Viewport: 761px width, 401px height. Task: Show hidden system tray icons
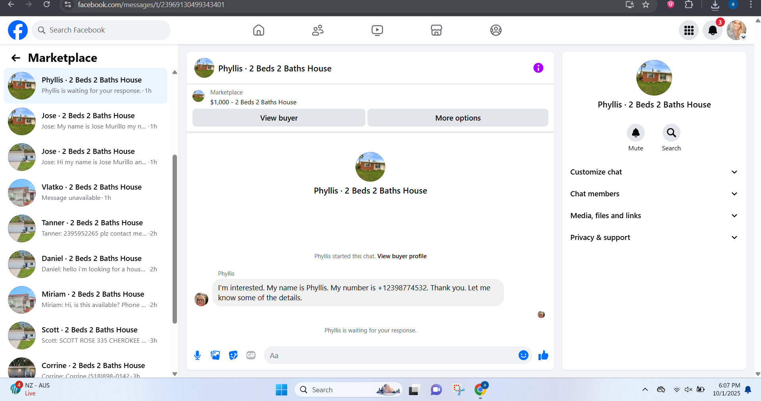[645, 389]
